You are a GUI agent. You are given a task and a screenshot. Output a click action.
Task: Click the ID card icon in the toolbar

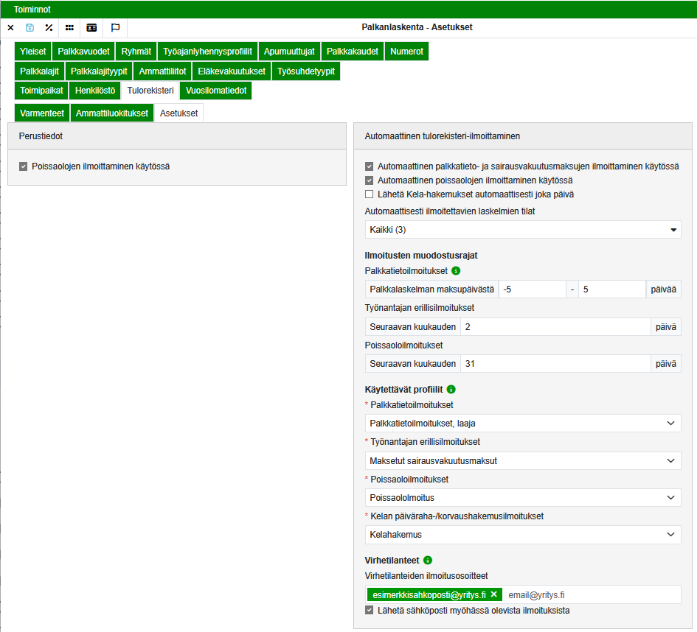91,28
